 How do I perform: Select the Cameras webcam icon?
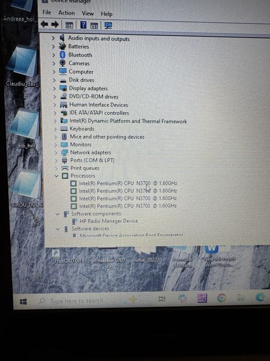coord(62,63)
